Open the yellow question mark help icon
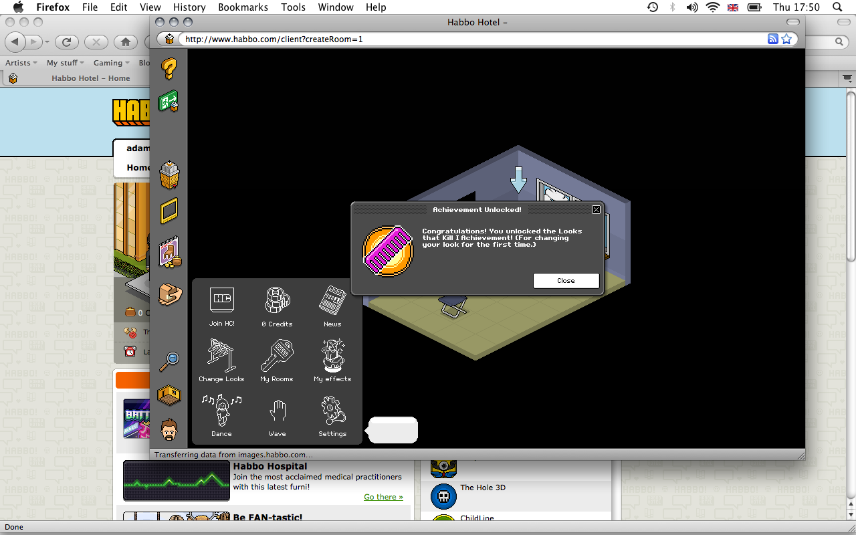This screenshot has height=535, width=856. (169, 69)
